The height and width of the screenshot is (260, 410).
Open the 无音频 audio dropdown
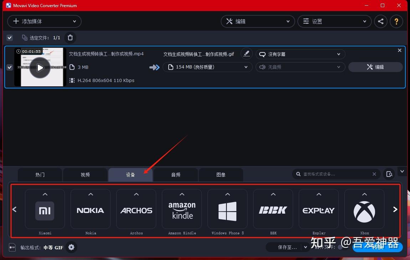(x=300, y=67)
